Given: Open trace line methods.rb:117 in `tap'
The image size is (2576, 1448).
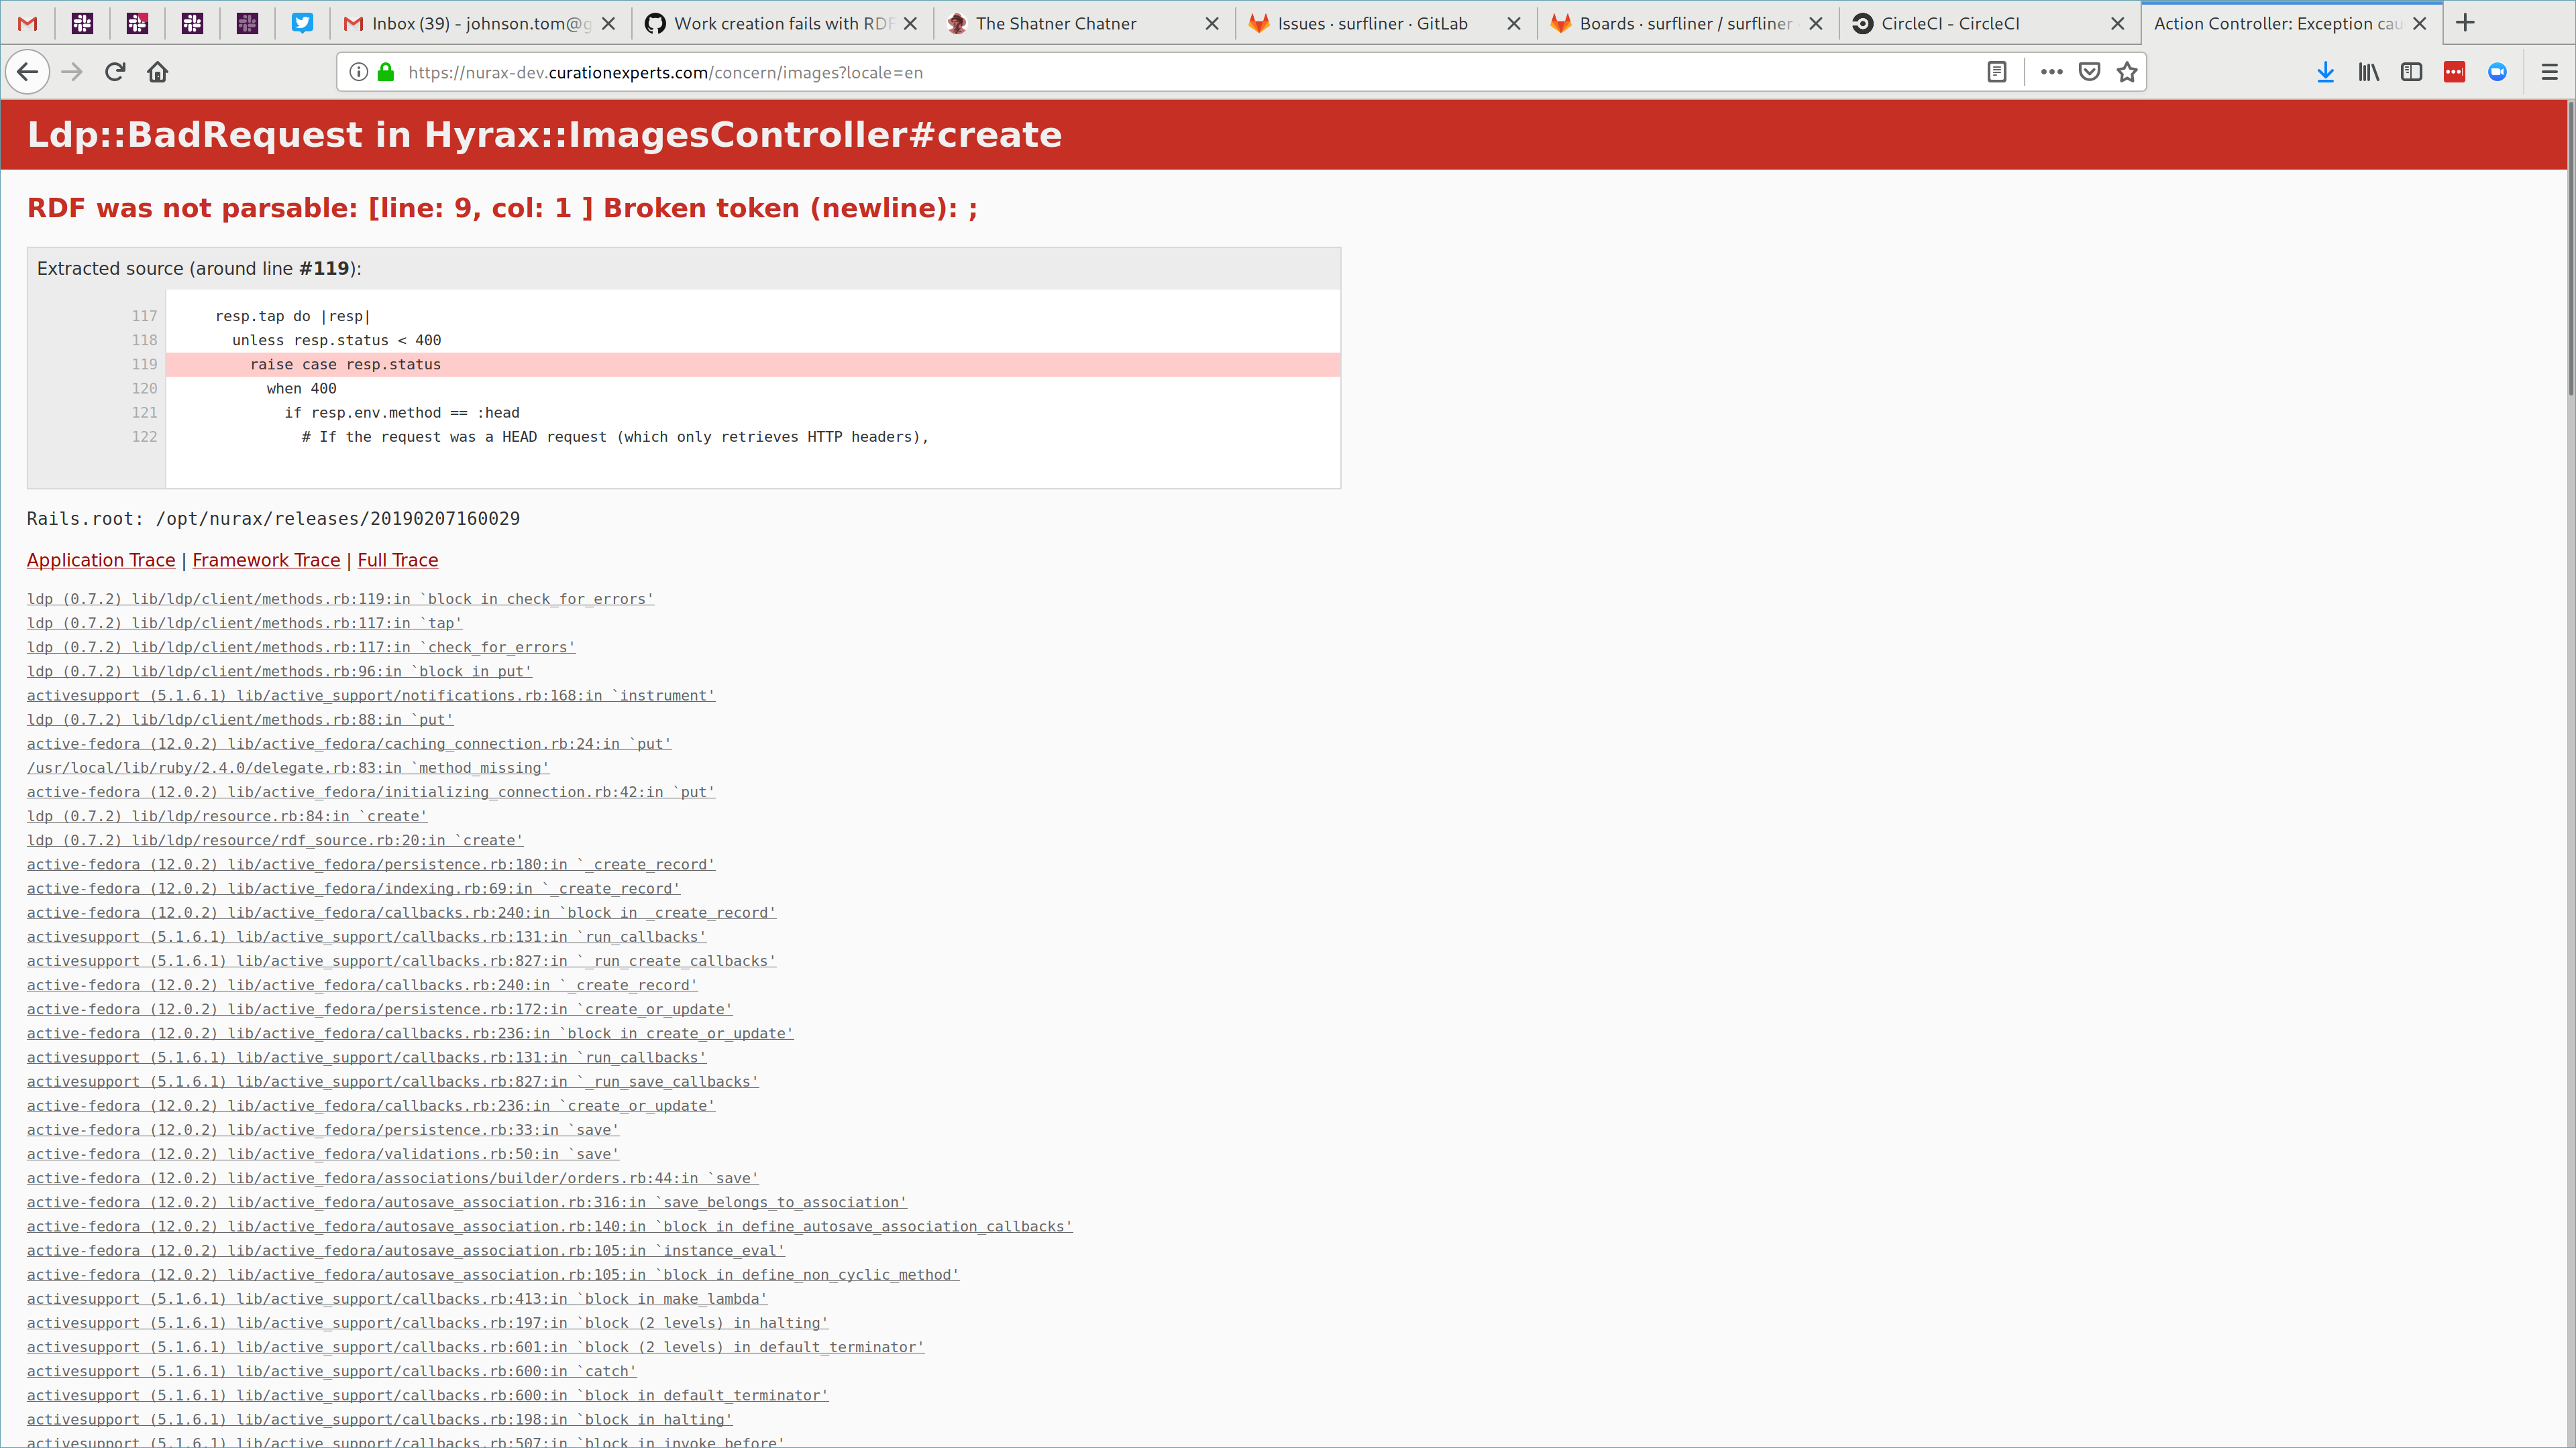Looking at the screenshot, I should point(244,623).
